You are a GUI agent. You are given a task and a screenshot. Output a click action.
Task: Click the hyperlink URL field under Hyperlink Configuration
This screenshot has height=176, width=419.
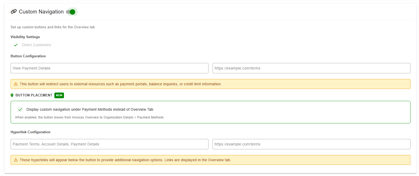pos(312,144)
